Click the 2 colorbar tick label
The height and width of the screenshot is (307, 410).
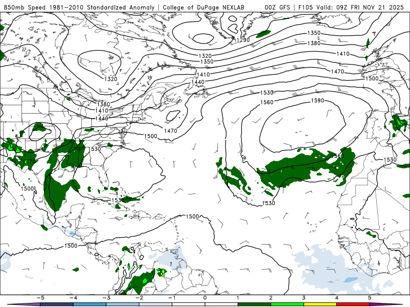coord(271,298)
